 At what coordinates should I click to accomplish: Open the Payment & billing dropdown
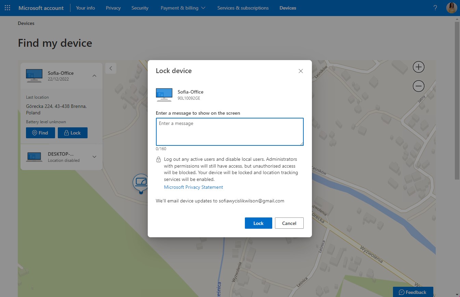pos(183,8)
